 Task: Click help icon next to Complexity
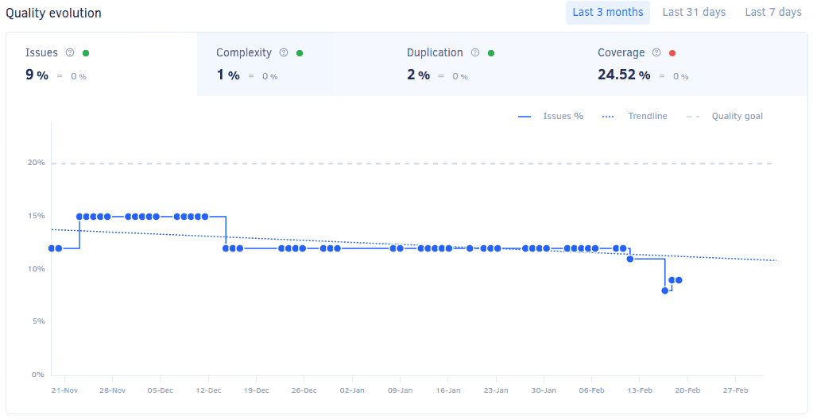point(283,53)
